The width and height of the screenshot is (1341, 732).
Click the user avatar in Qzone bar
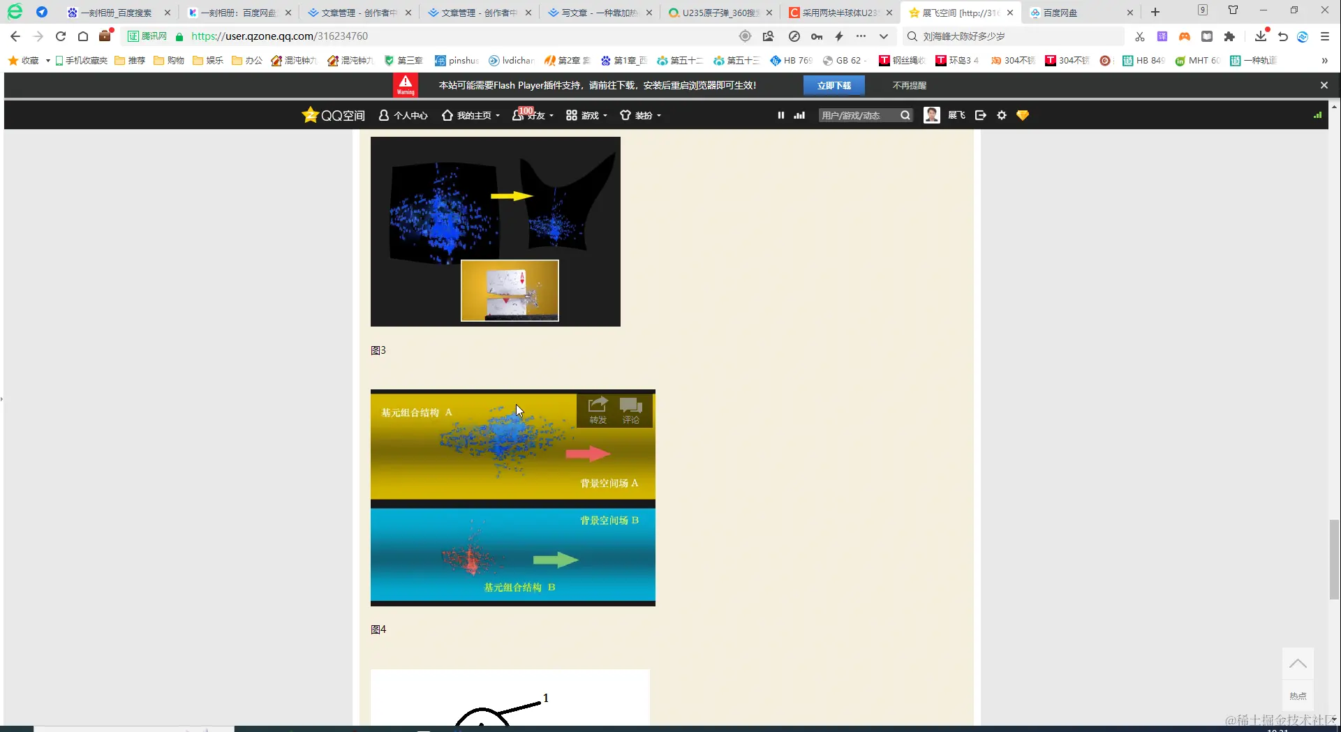point(932,115)
